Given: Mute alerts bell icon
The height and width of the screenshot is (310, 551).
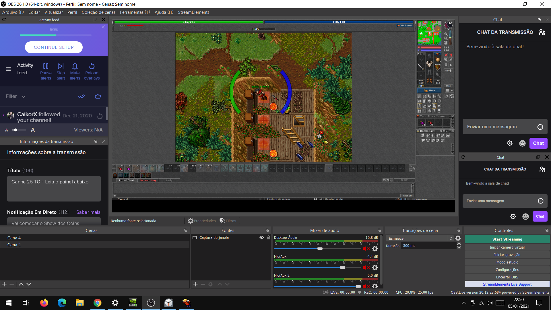Looking at the screenshot, I should [75, 66].
